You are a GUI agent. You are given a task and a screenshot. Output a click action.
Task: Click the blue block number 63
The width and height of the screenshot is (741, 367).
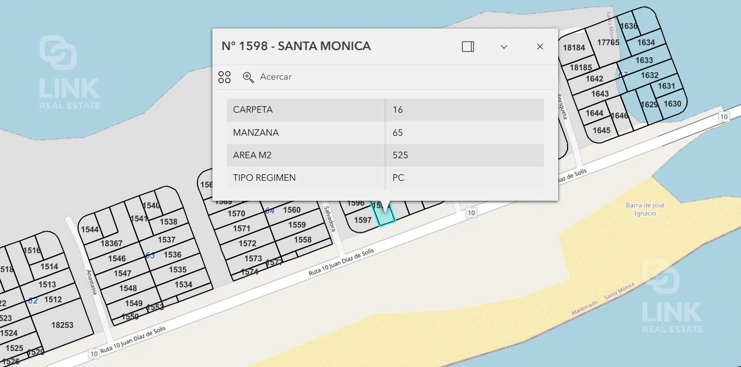click(x=150, y=256)
